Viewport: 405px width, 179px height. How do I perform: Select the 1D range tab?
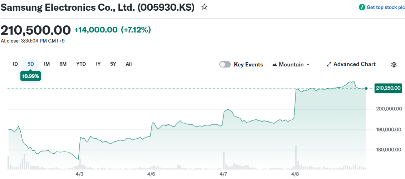[15, 64]
